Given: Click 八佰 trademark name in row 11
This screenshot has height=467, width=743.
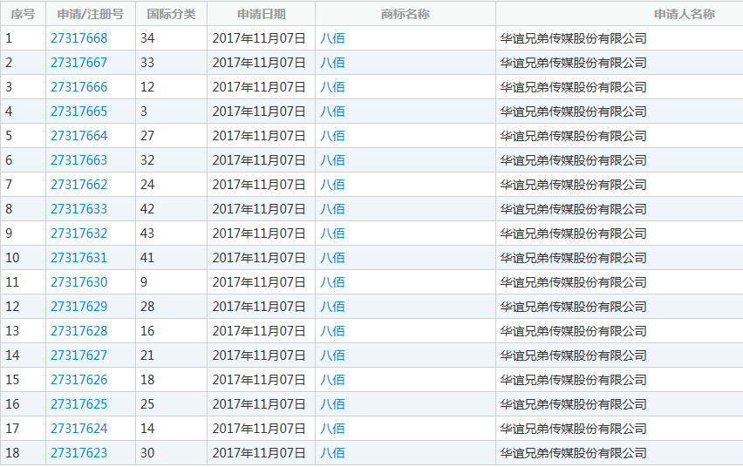Looking at the screenshot, I should coord(332,282).
